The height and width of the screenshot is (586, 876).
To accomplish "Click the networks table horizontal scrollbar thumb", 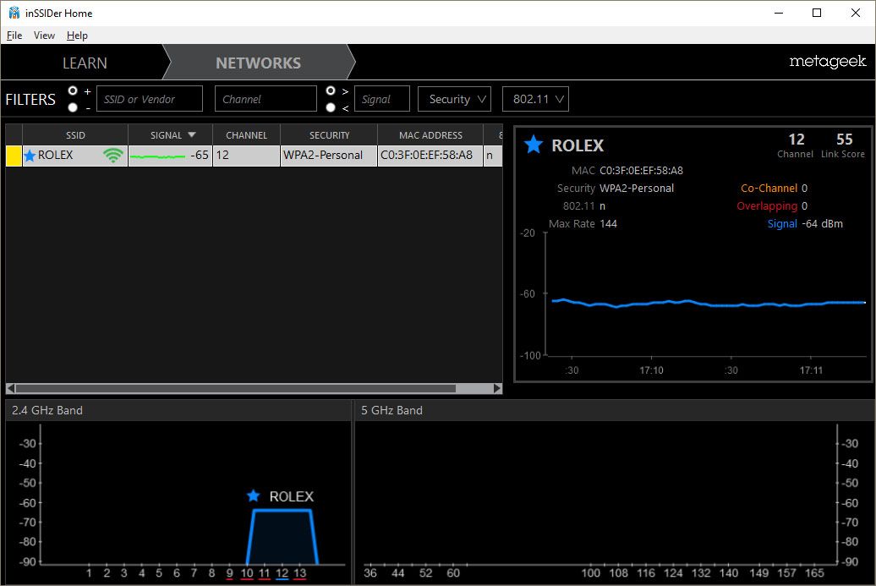I will (x=235, y=388).
